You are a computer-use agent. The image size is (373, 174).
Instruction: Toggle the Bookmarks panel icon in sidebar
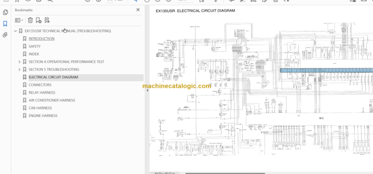pyautogui.click(x=5, y=24)
